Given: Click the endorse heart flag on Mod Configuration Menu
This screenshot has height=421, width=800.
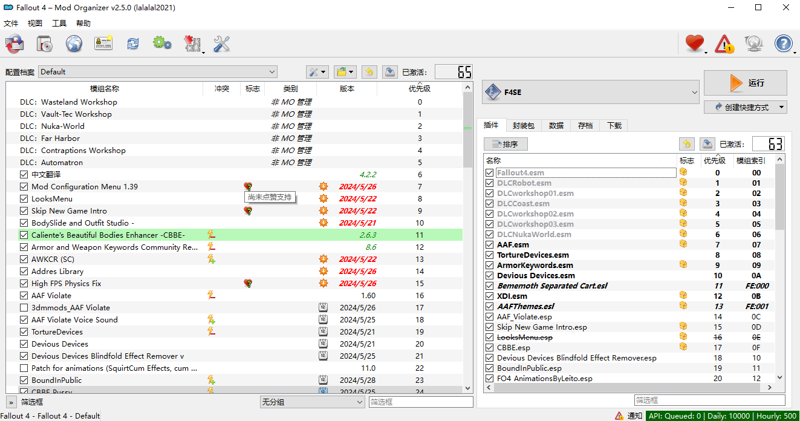Looking at the screenshot, I should [x=248, y=186].
